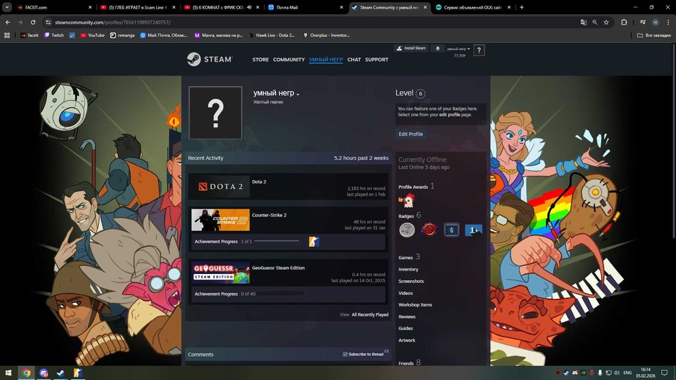Click the chicken profile award icon
The image size is (676, 380).
tap(406, 200)
